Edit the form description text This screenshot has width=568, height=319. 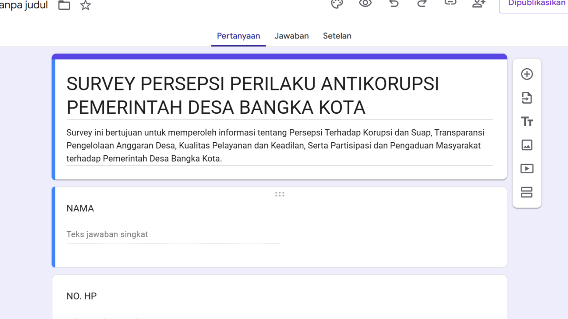coord(280,145)
